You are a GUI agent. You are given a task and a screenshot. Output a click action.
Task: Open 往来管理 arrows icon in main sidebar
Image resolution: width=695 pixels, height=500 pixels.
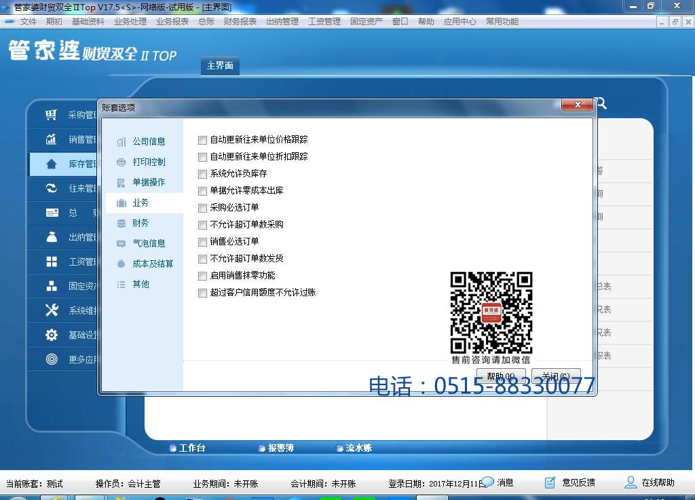click(52, 188)
